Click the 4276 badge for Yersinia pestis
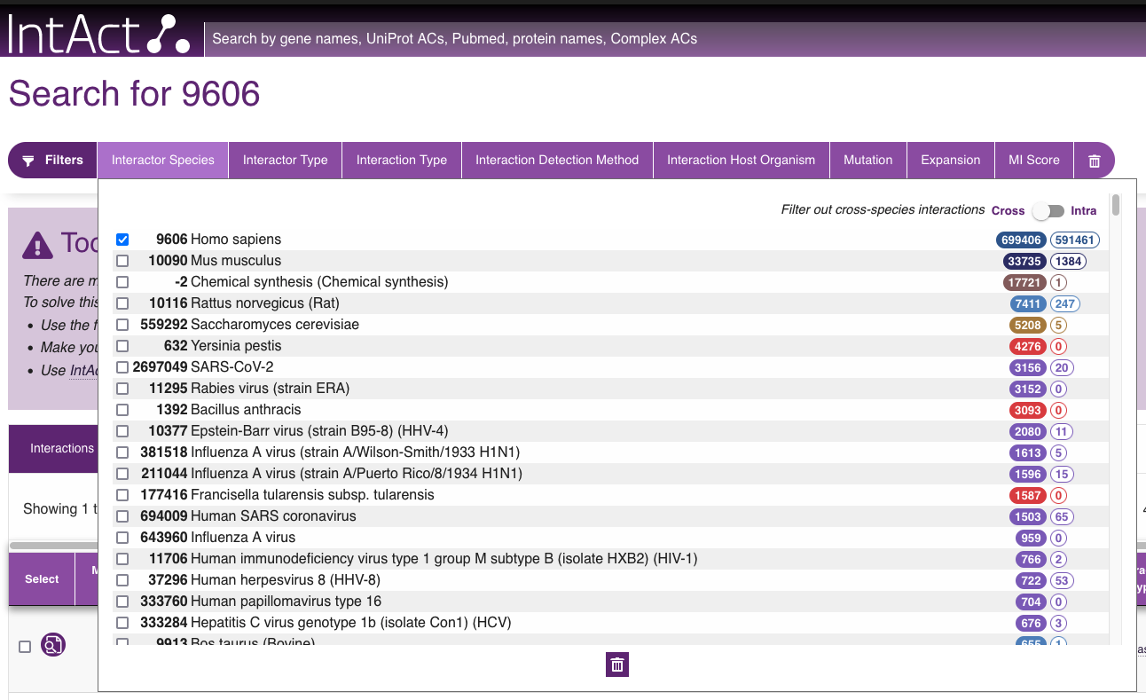1146x700 pixels. tap(1028, 346)
